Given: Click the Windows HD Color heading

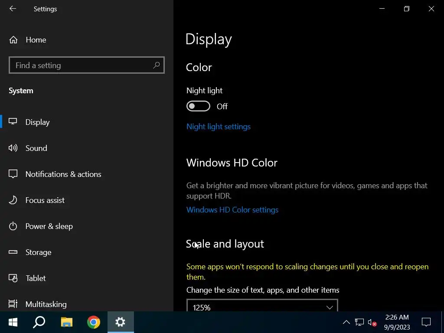Looking at the screenshot, I should [232, 163].
